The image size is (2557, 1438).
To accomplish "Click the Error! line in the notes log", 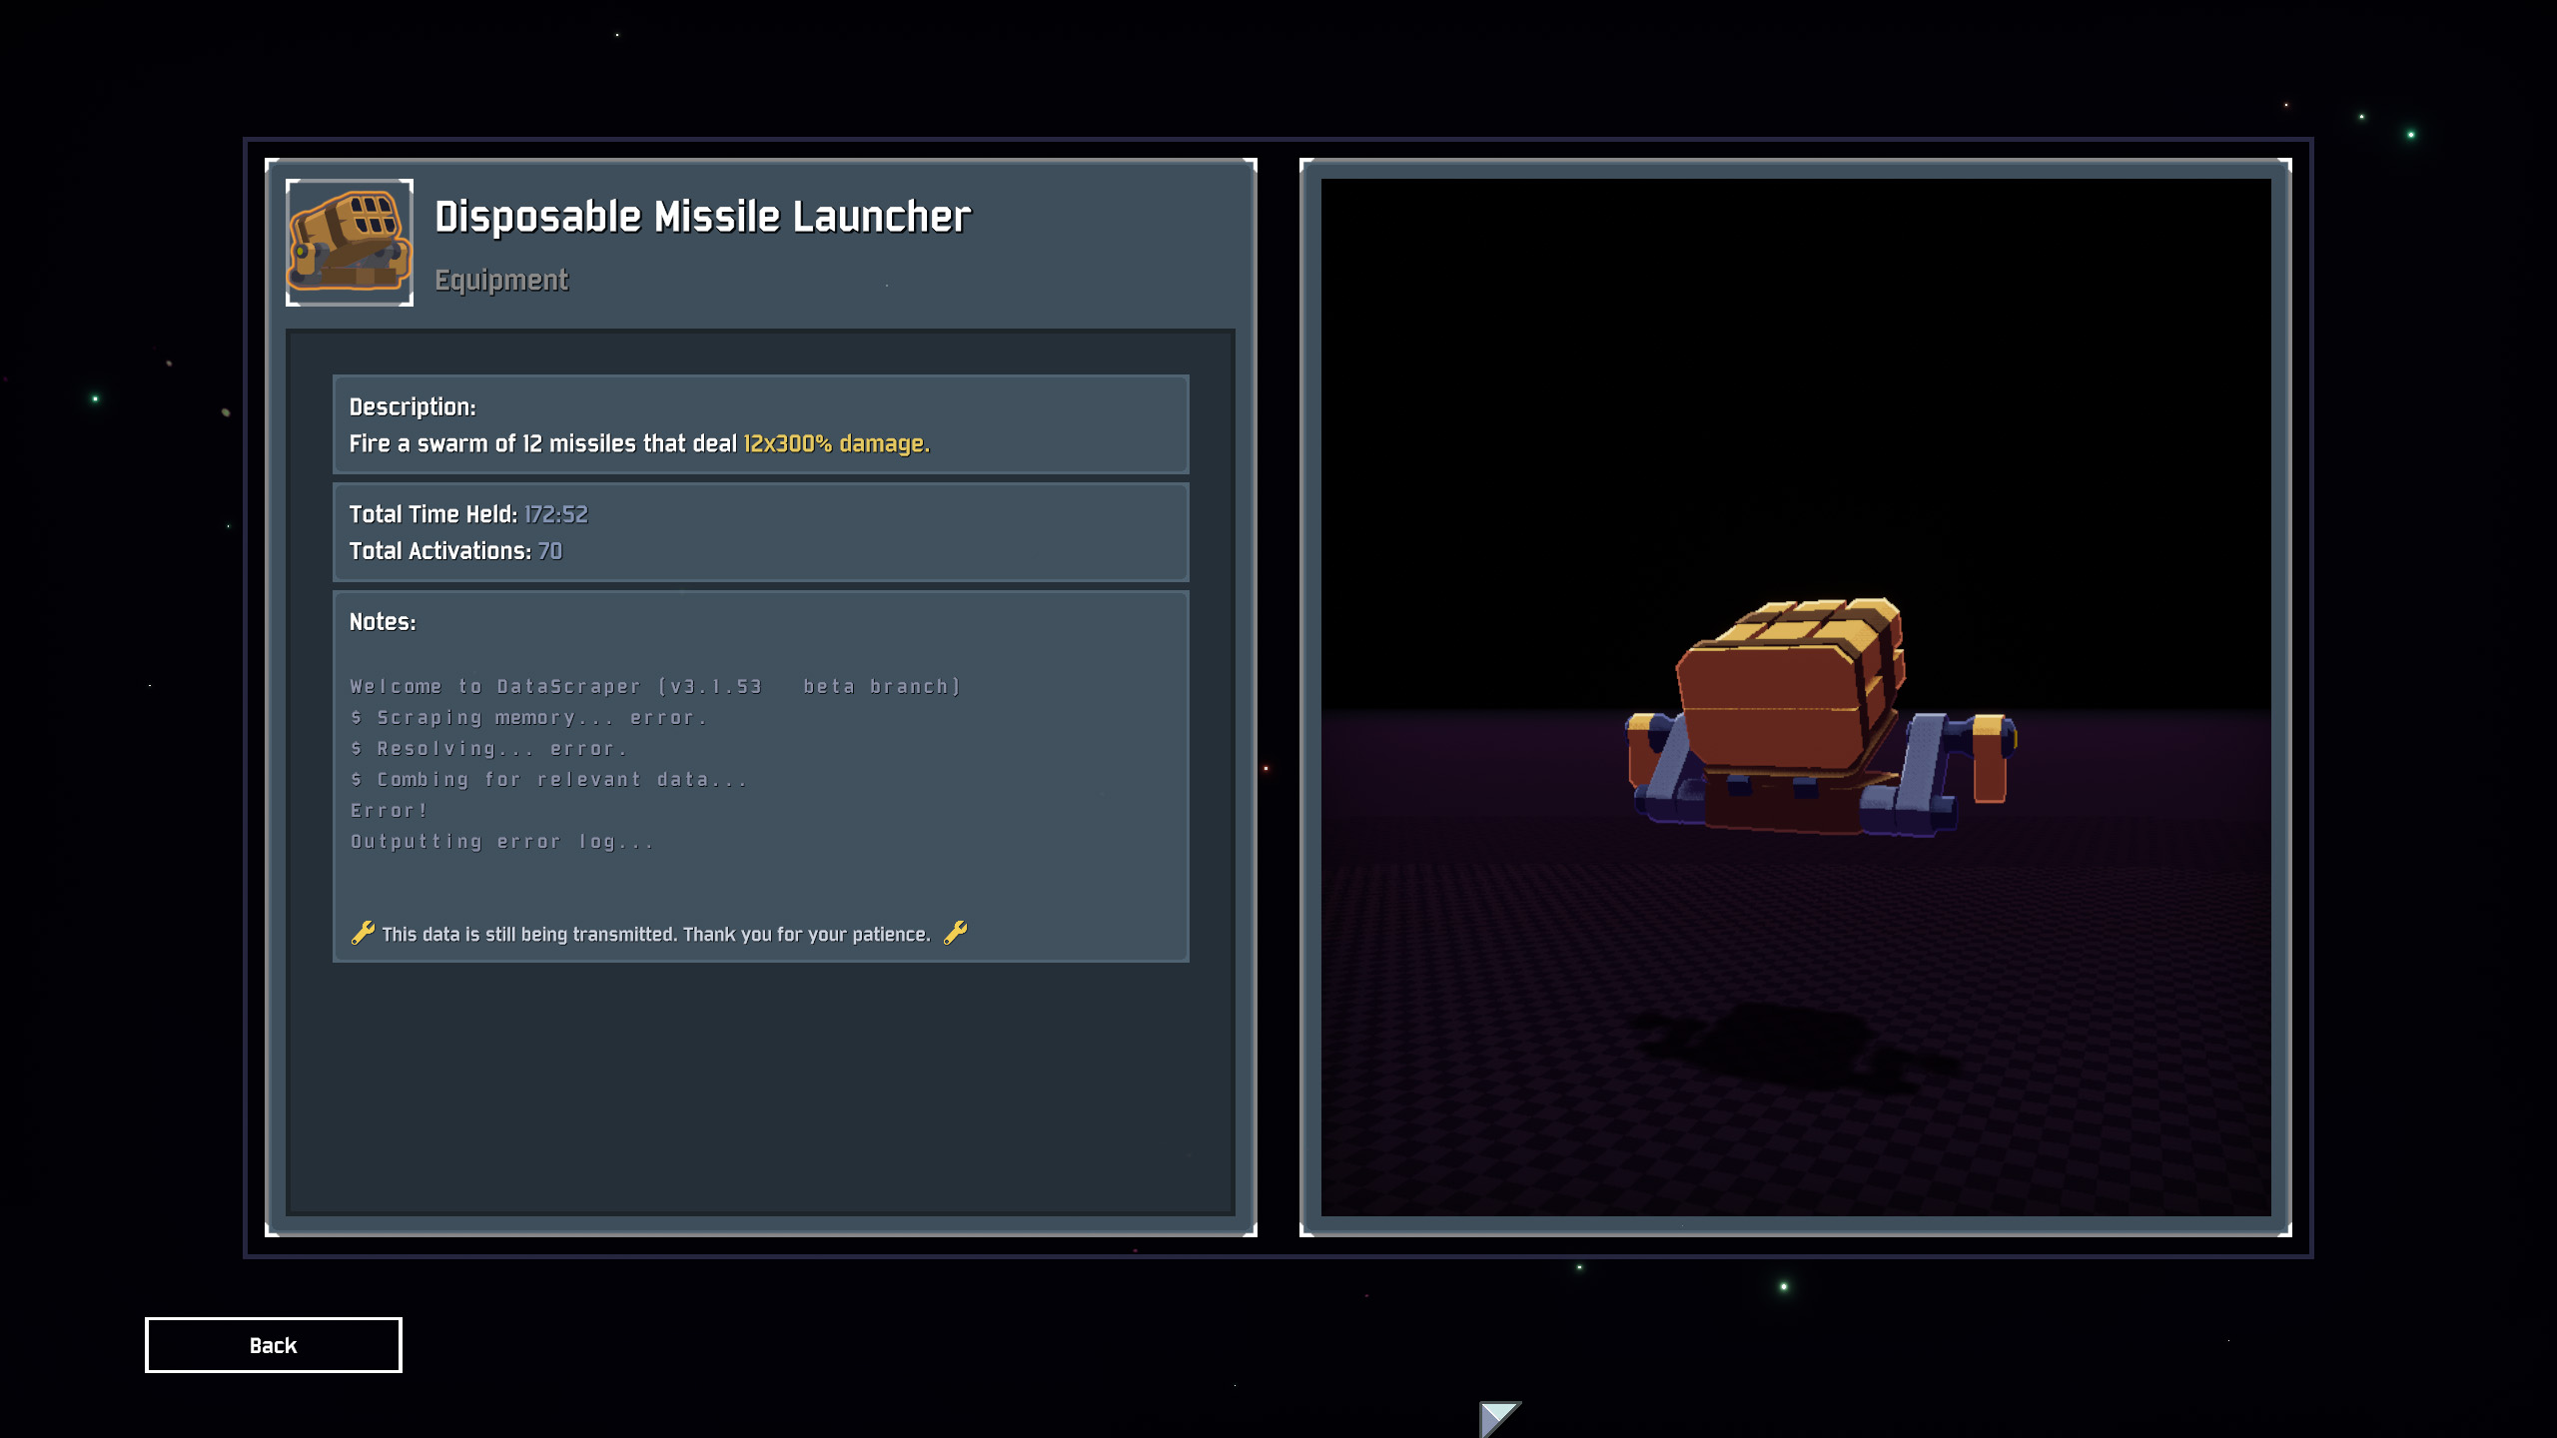I will point(390,811).
